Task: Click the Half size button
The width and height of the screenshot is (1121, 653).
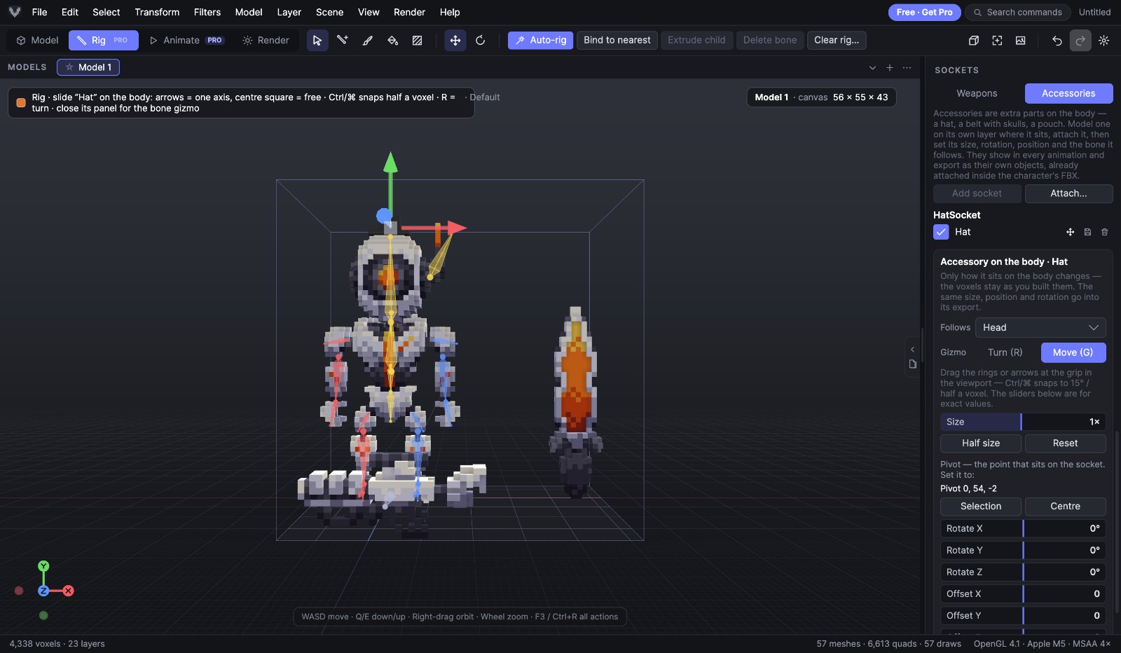Action: [x=981, y=444]
